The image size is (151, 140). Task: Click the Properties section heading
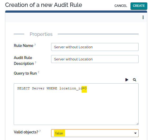point(41,34)
